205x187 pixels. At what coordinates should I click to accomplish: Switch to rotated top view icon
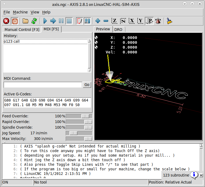[123, 21]
